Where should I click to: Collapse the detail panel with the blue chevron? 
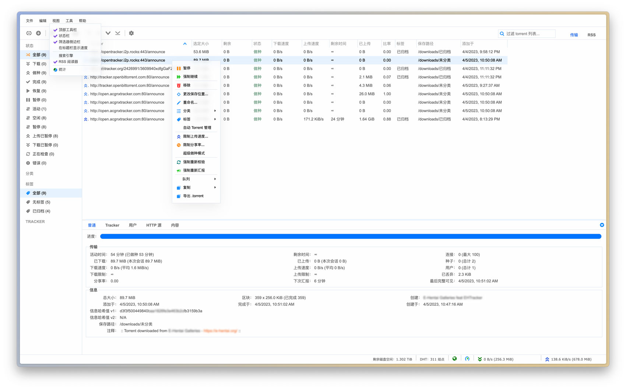(x=602, y=225)
